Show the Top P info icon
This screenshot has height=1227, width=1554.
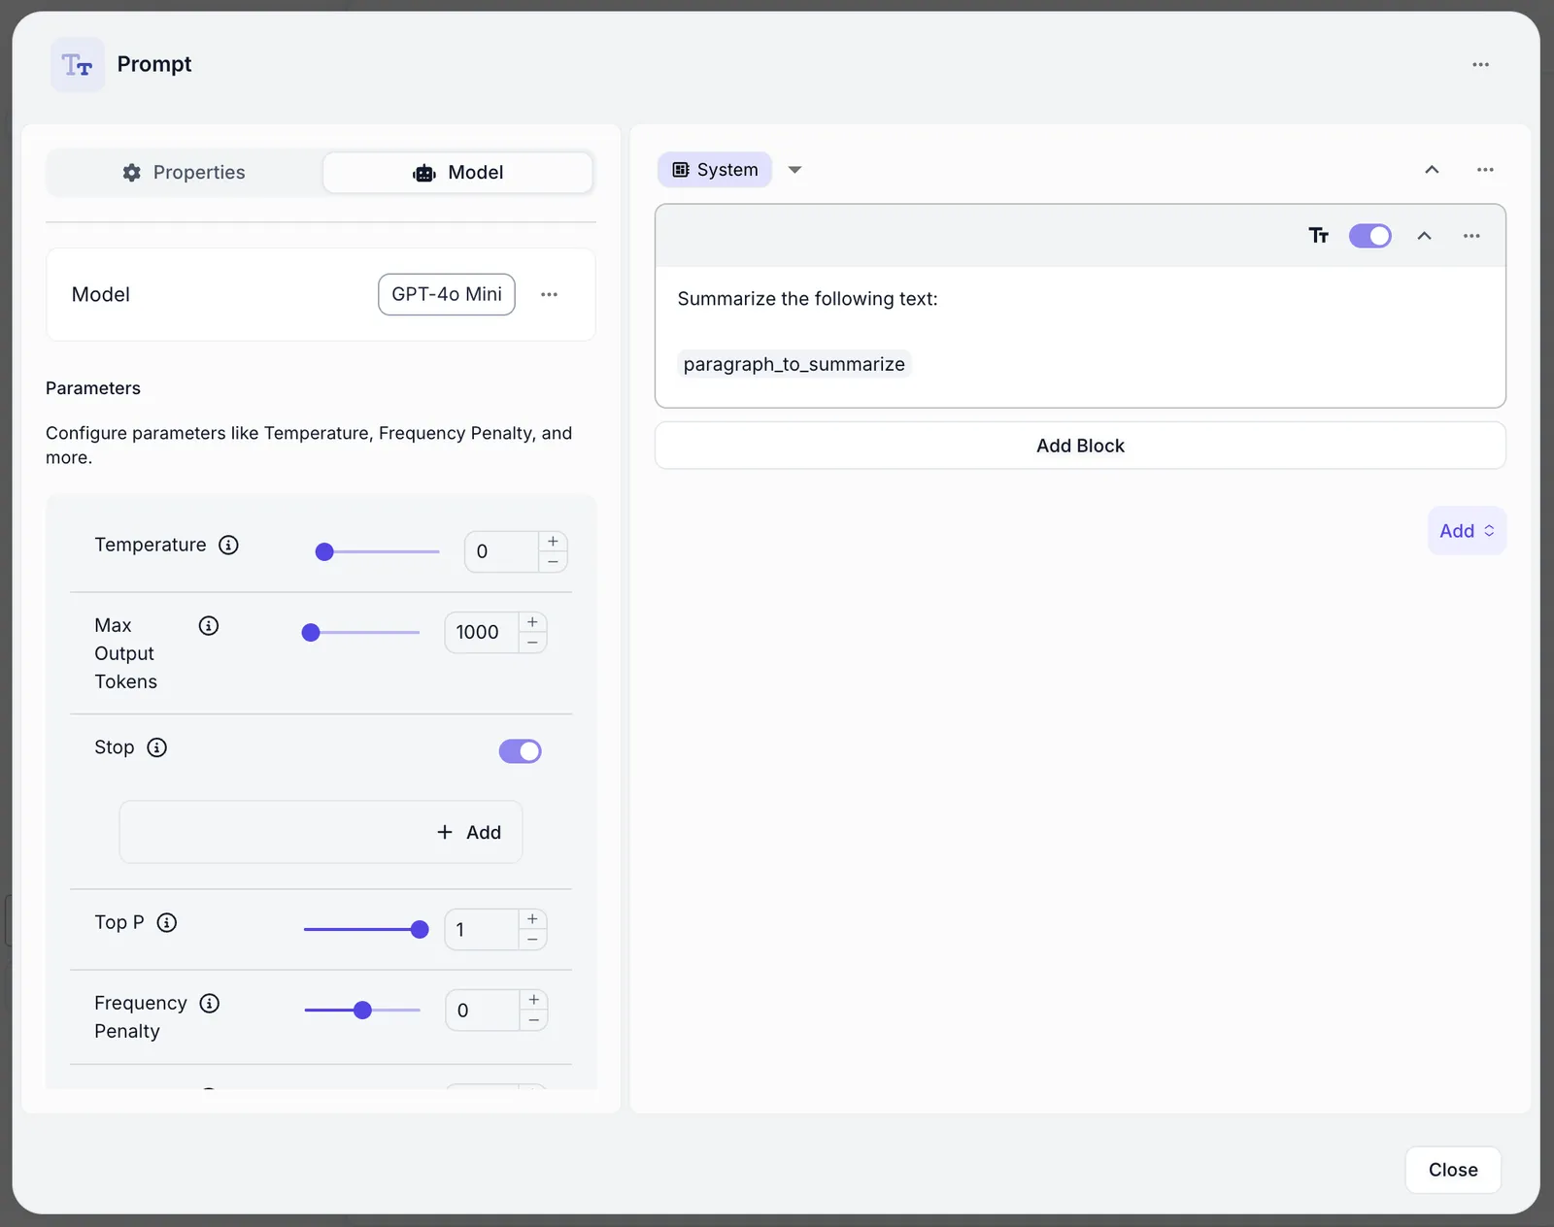pos(167,922)
